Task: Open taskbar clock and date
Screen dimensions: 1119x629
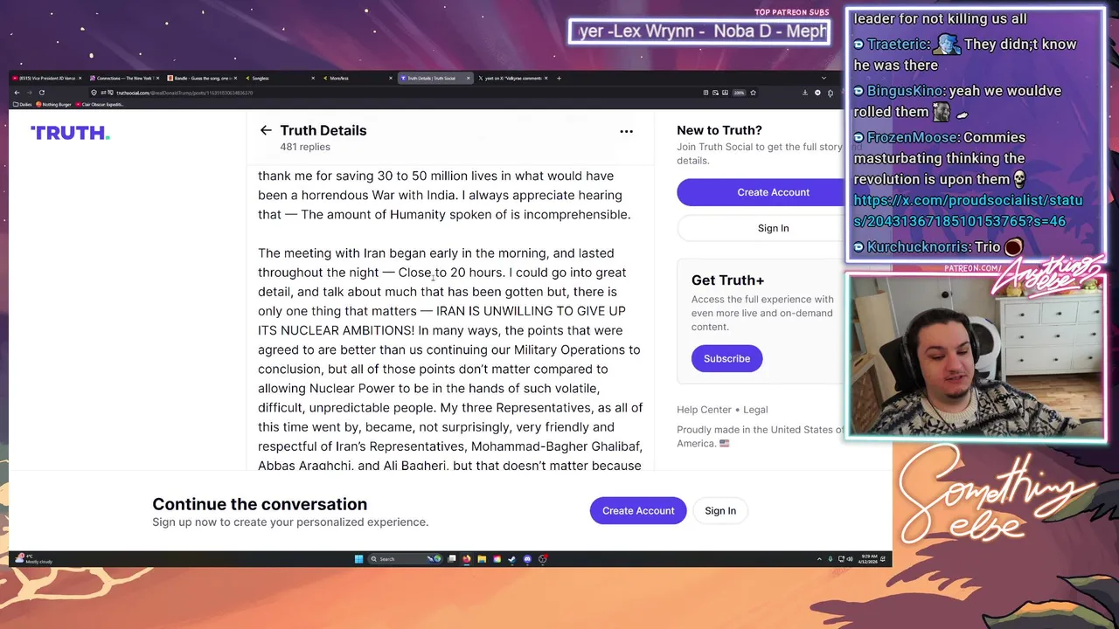Action: pyautogui.click(x=868, y=559)
